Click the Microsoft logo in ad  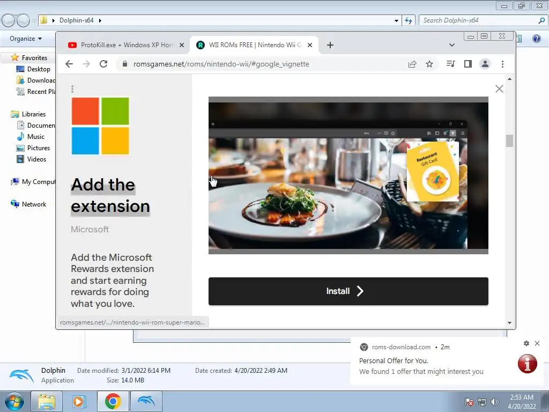[x=100, y=126]
